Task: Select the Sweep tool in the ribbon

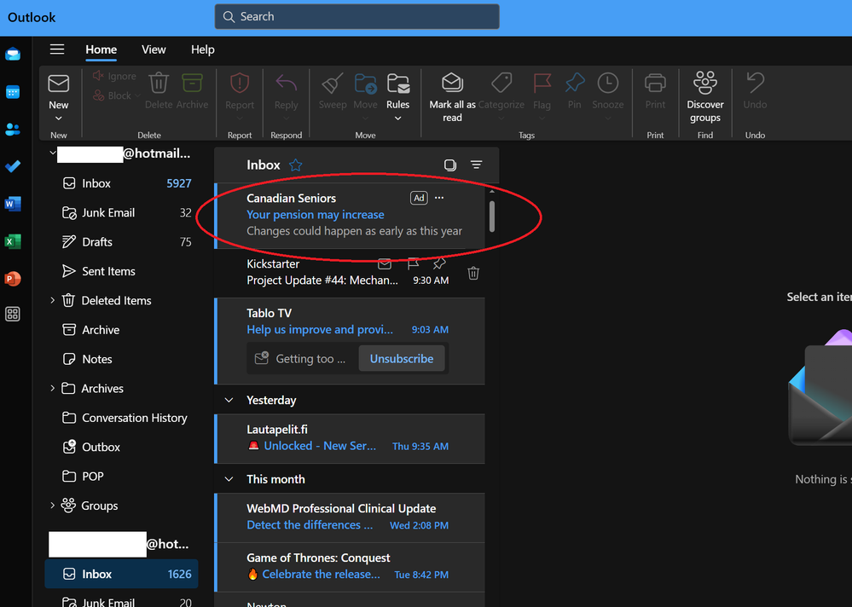Action: [332, 89]
